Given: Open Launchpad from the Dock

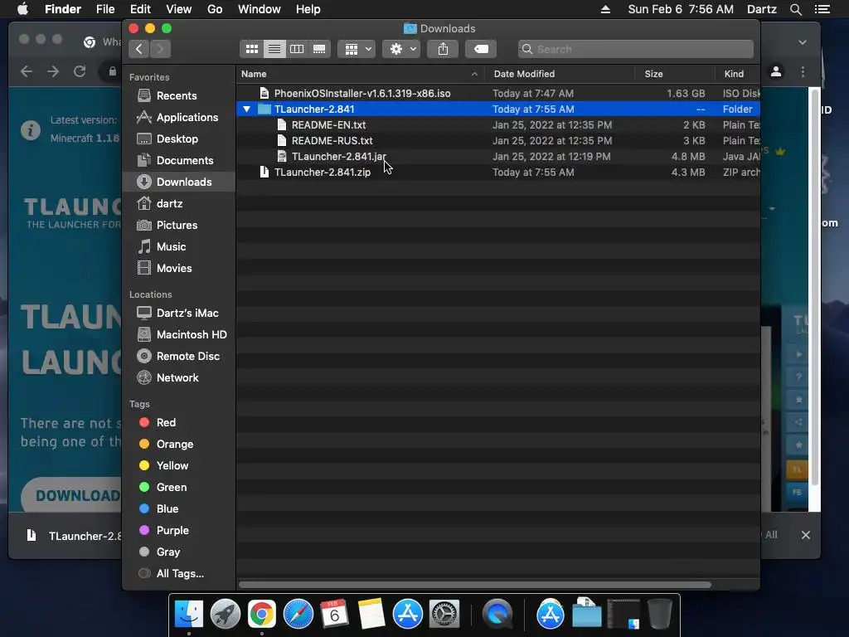Looking at the screenshot, I should 226,614.
